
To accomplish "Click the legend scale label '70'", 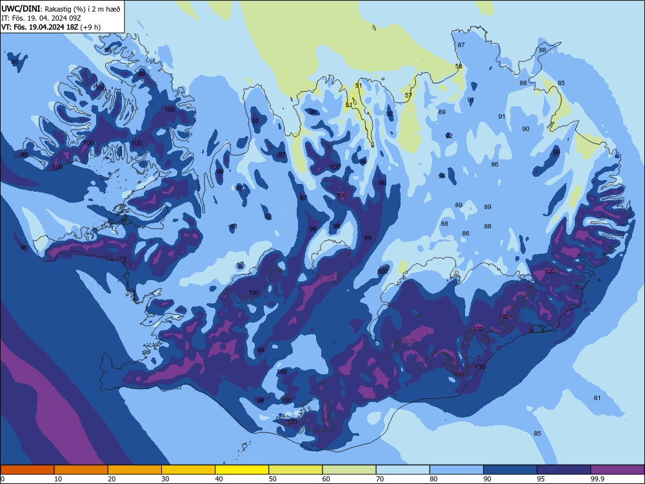I will point(380,479).
